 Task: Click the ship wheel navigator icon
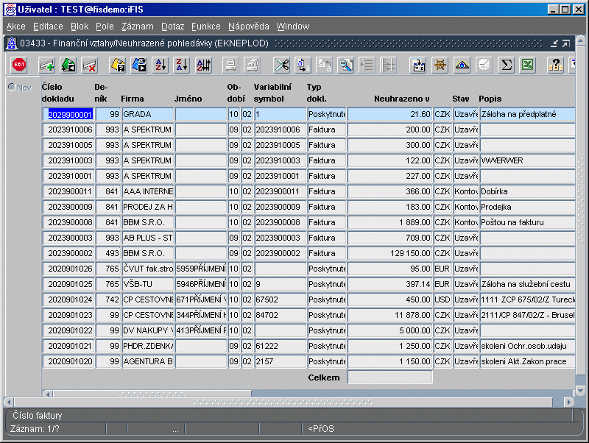[440, 65]
